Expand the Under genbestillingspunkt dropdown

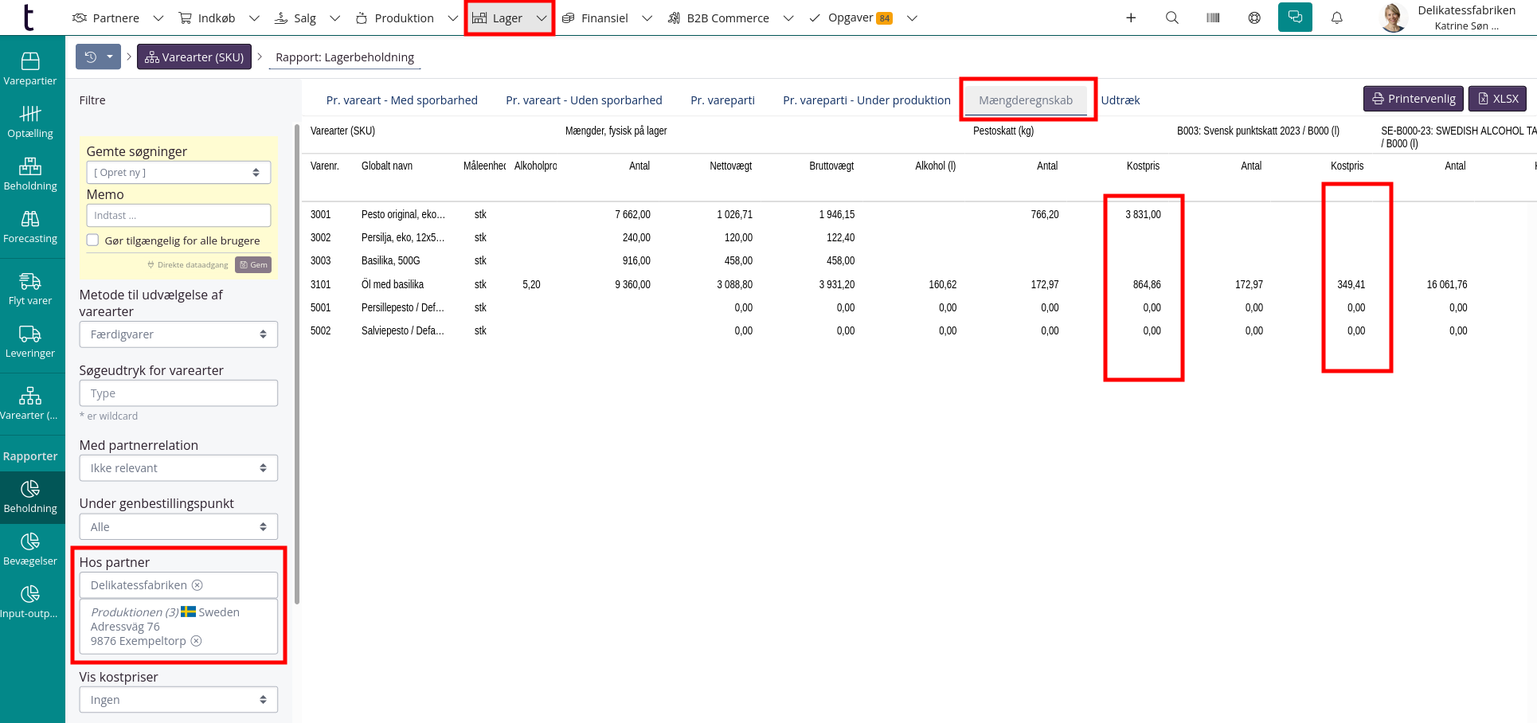178,527
